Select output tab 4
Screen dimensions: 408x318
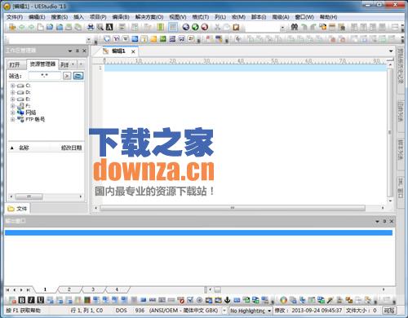(x=117, y=289)
